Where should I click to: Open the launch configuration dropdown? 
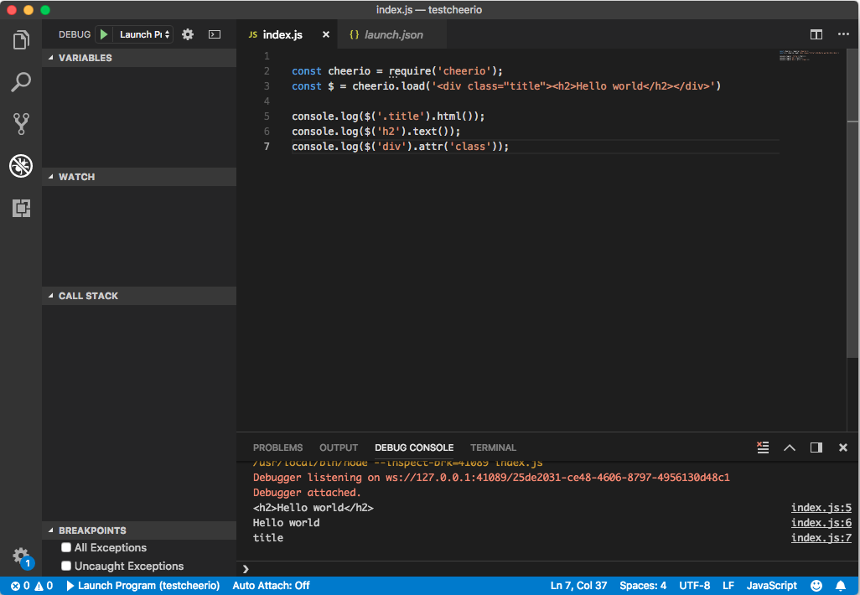tap(144, 34)
